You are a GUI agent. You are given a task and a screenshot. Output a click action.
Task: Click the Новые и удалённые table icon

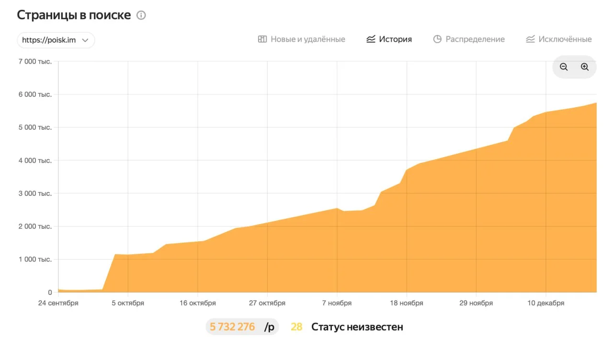[262, 39]
